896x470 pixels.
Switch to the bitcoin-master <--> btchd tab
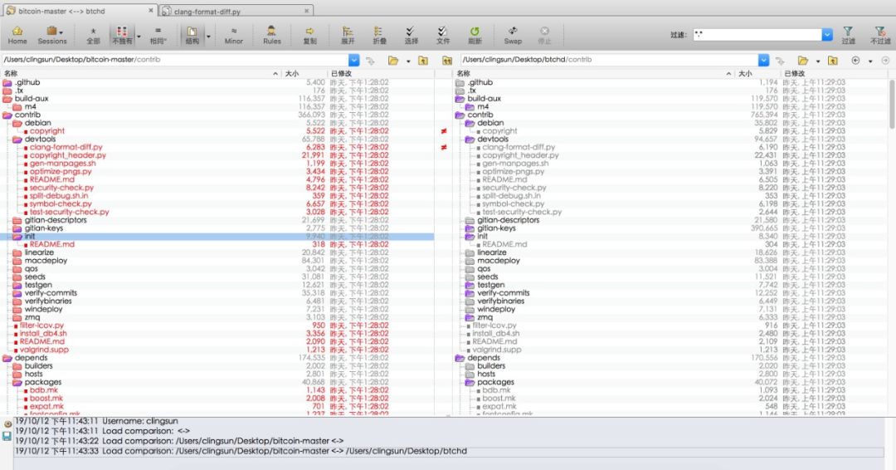[79, 11]
